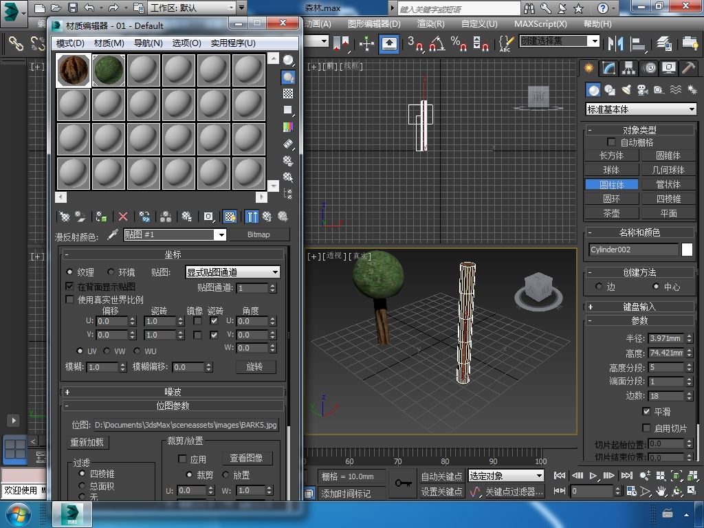The width and height of the screenshot is (704, 528).
Task: Click the Sample Type sphere icon
Action: click(288, 60)
